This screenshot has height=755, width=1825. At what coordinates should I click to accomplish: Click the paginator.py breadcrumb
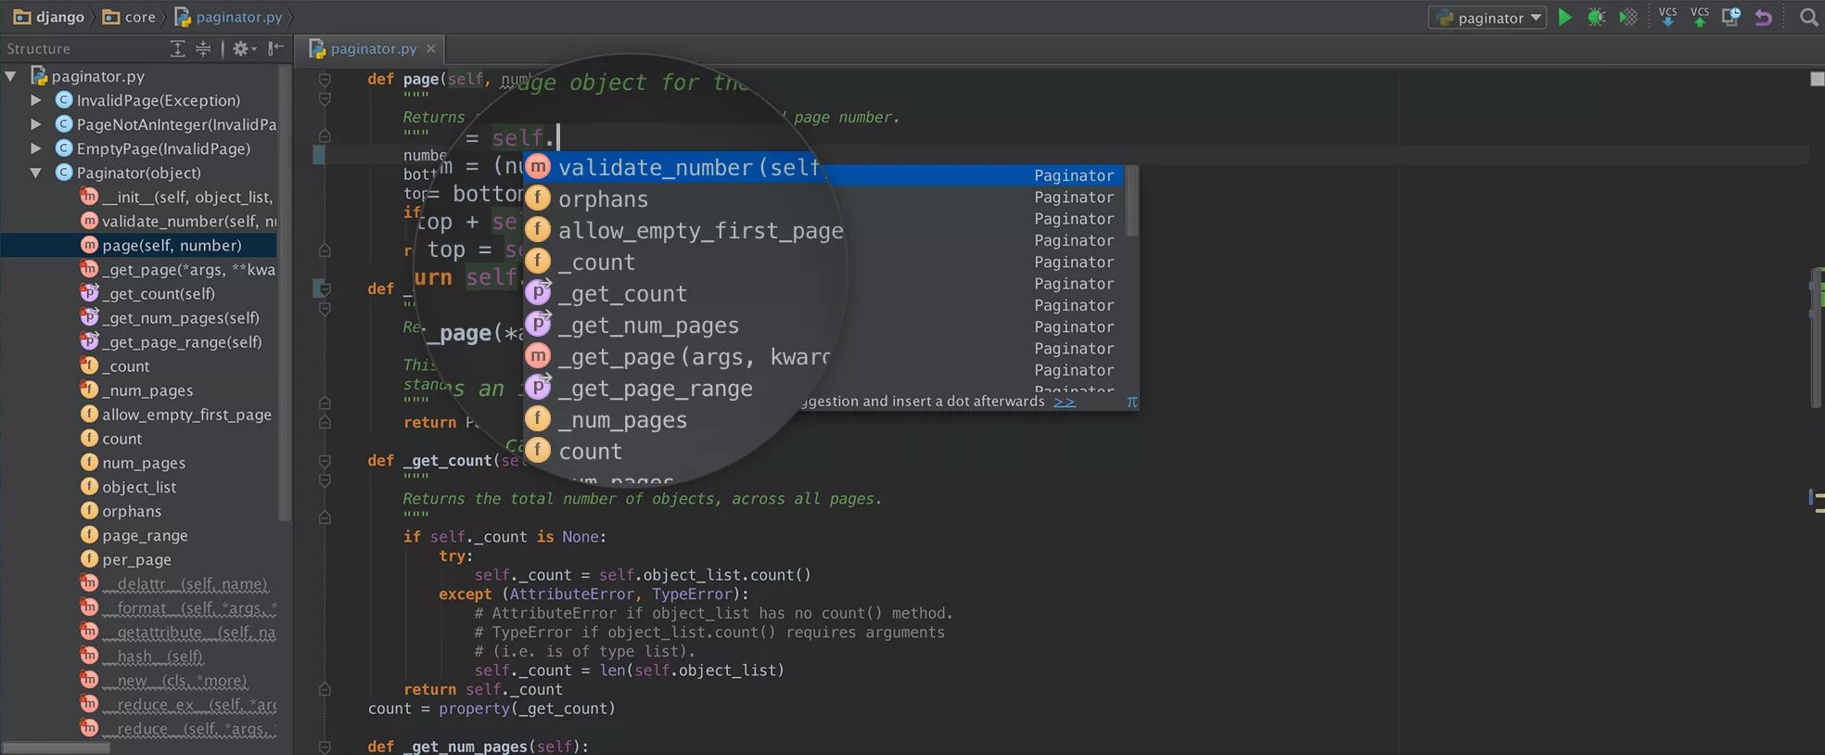(228, 17)
